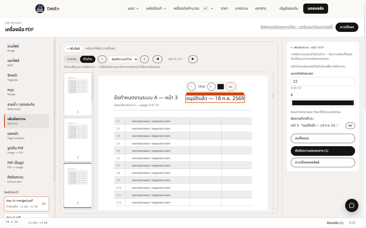Screen dimensions: 366x228
Task: Click the thumbnail strip scrollbar
Action: (x=93, y=89)
